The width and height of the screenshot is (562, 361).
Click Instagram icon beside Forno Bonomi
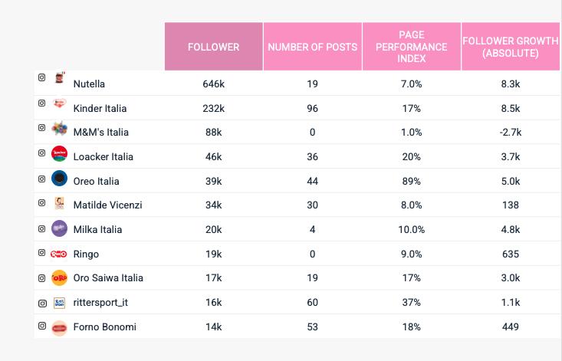pyautogui.click(x=42, y=326)
